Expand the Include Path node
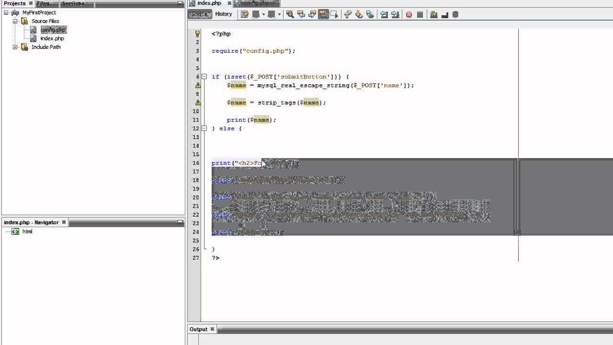 [15, 47]
